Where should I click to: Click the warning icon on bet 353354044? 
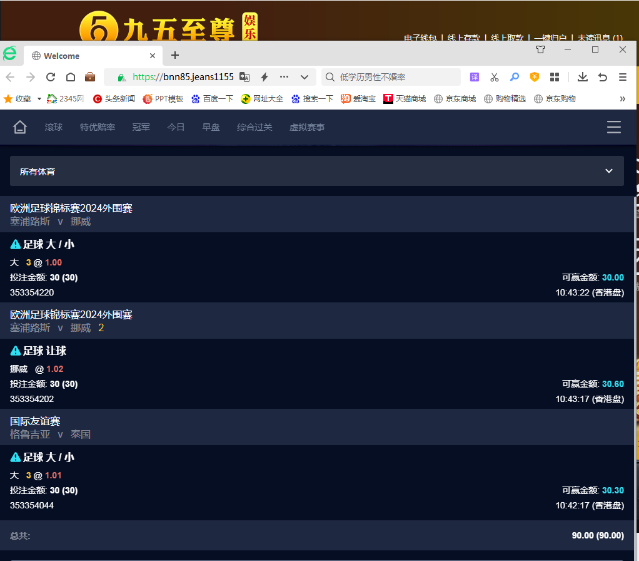point(16,457)
